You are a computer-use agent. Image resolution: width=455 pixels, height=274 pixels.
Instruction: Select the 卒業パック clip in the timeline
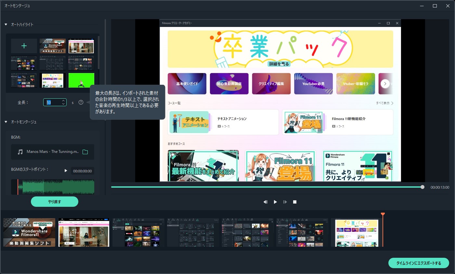point(357,232)
